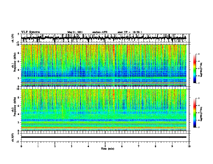213x164 pixels.
Task: Click the "5" tick on the ch.3(V) axis
Action: (18, 133)
